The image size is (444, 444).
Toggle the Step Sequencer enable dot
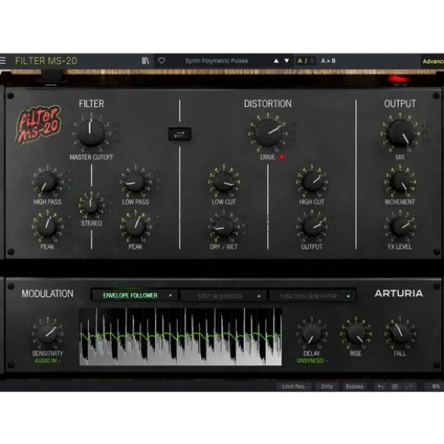pyautogui.click(x=259, y=296)
